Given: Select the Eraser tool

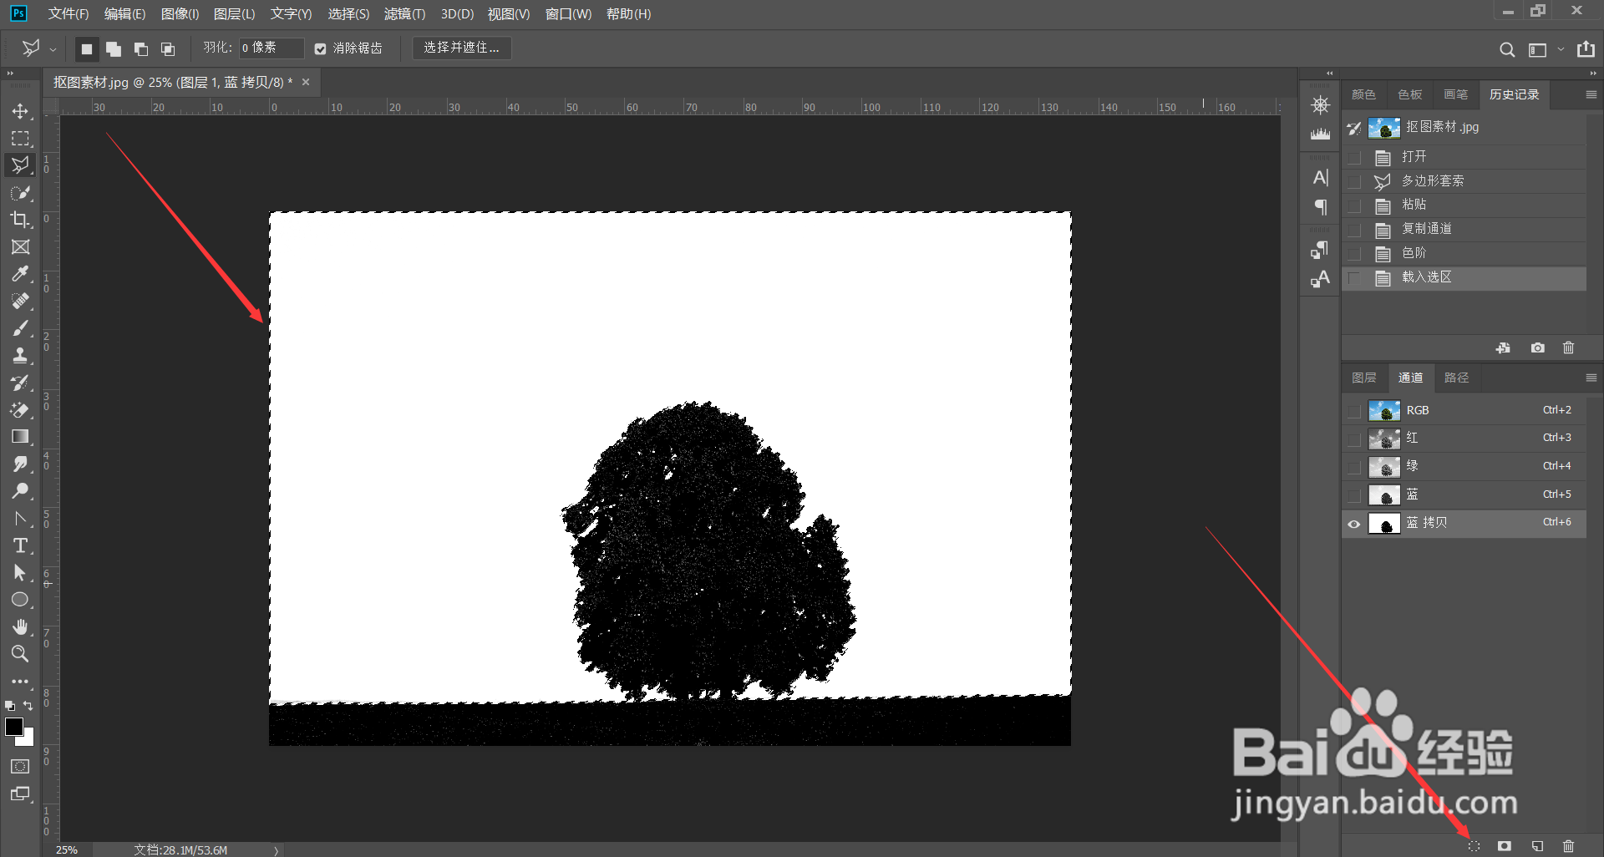Looking at the screenshot, I should click(x=20, y=410).
